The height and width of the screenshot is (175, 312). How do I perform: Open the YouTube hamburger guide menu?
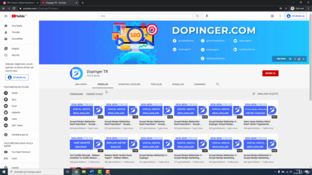coord(6,16)
